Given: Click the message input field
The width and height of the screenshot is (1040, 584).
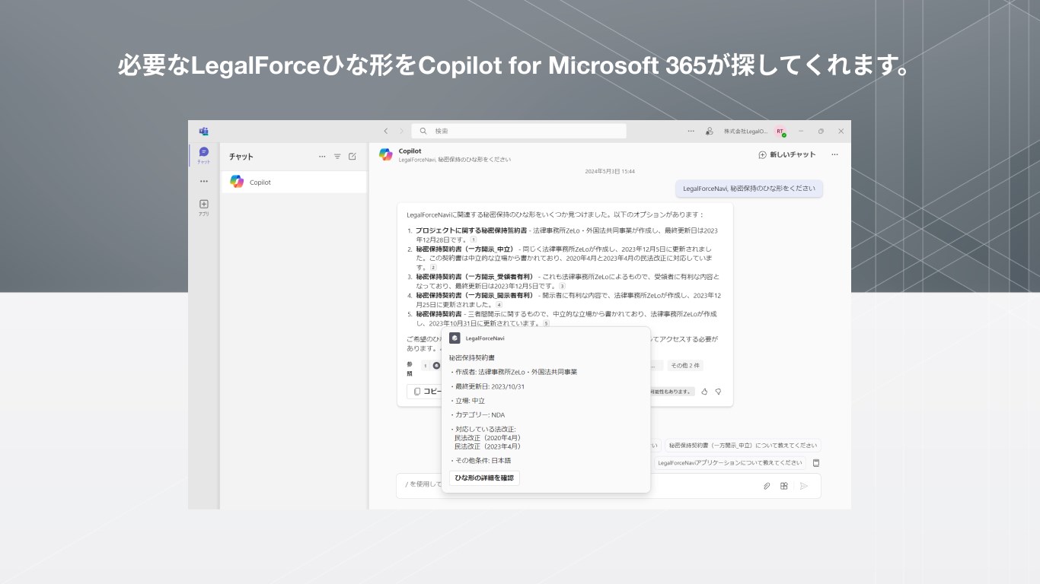Looking at the screenshot, I should click(x=608, y=486).
